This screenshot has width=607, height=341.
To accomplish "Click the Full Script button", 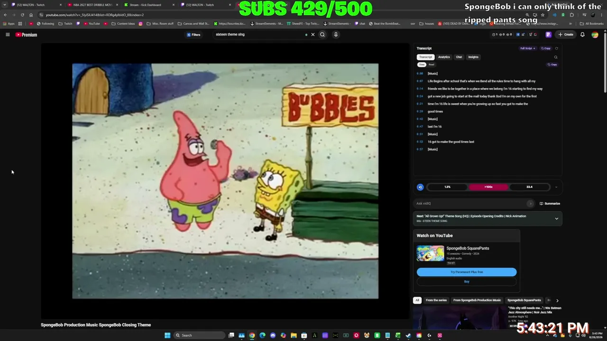I will coord(527,48).
